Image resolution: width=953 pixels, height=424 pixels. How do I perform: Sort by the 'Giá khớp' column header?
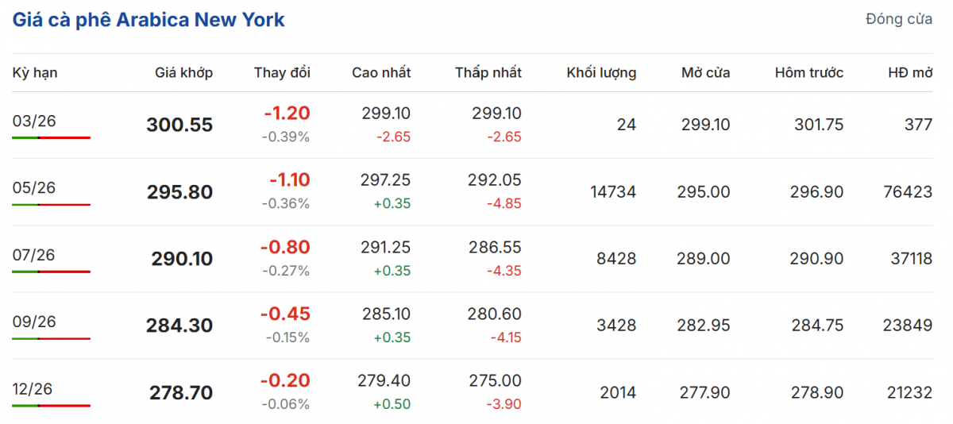click(183, 73)
